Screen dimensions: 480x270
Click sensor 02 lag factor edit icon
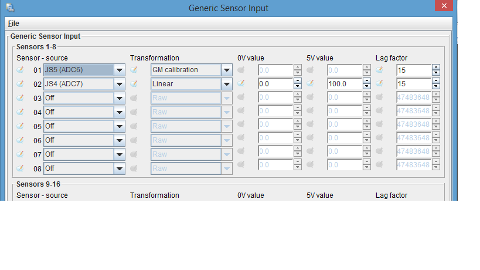pyautogui.click(x=379, y=84)
